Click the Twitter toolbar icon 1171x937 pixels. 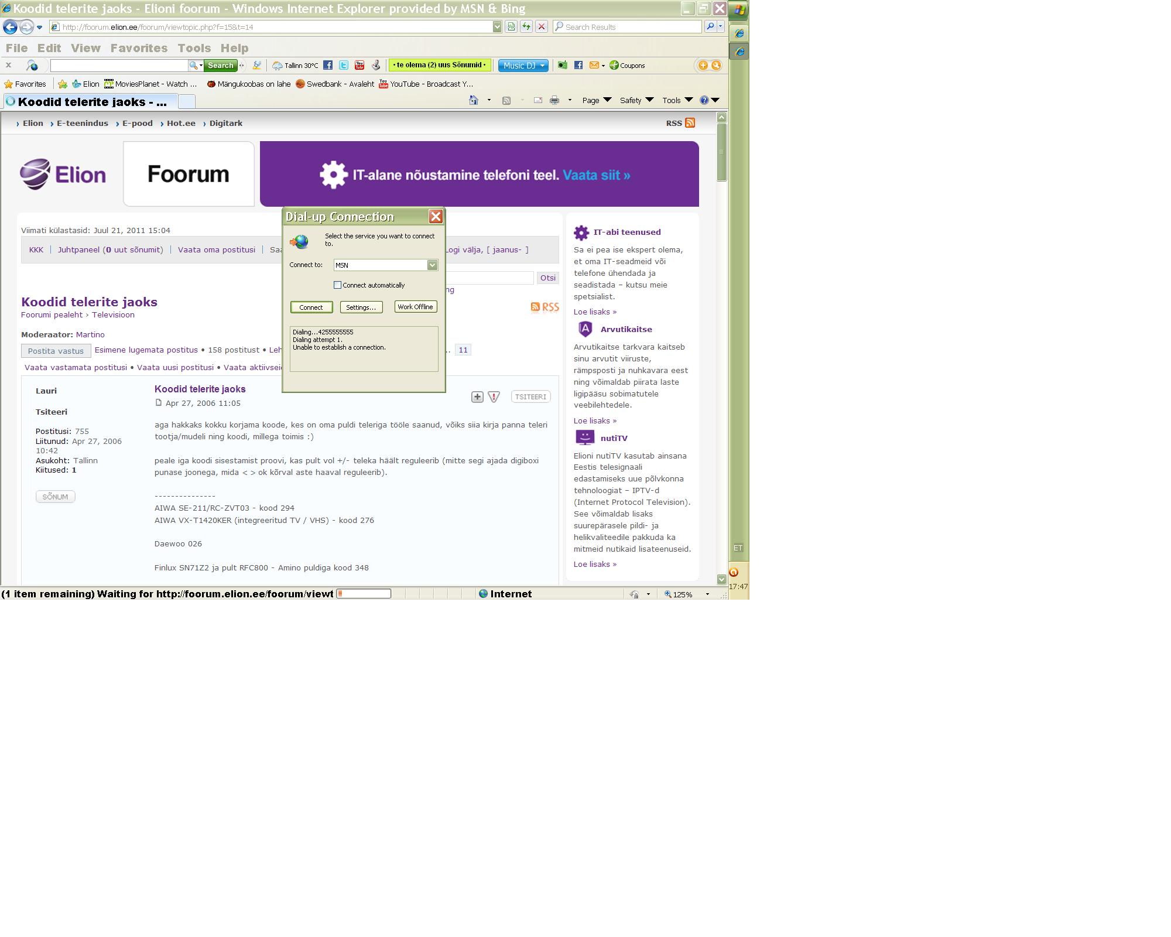(x=344, y=65)
